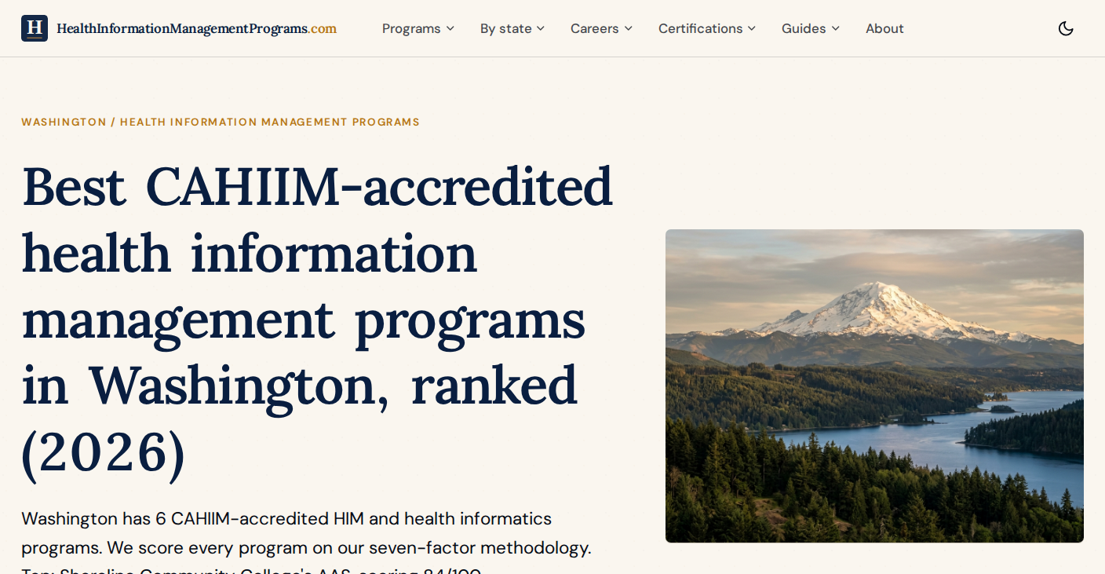Click the text 'Washington has 6 CAHIIM-accredited HIM'
The image size is (1105, 574).
192,518
